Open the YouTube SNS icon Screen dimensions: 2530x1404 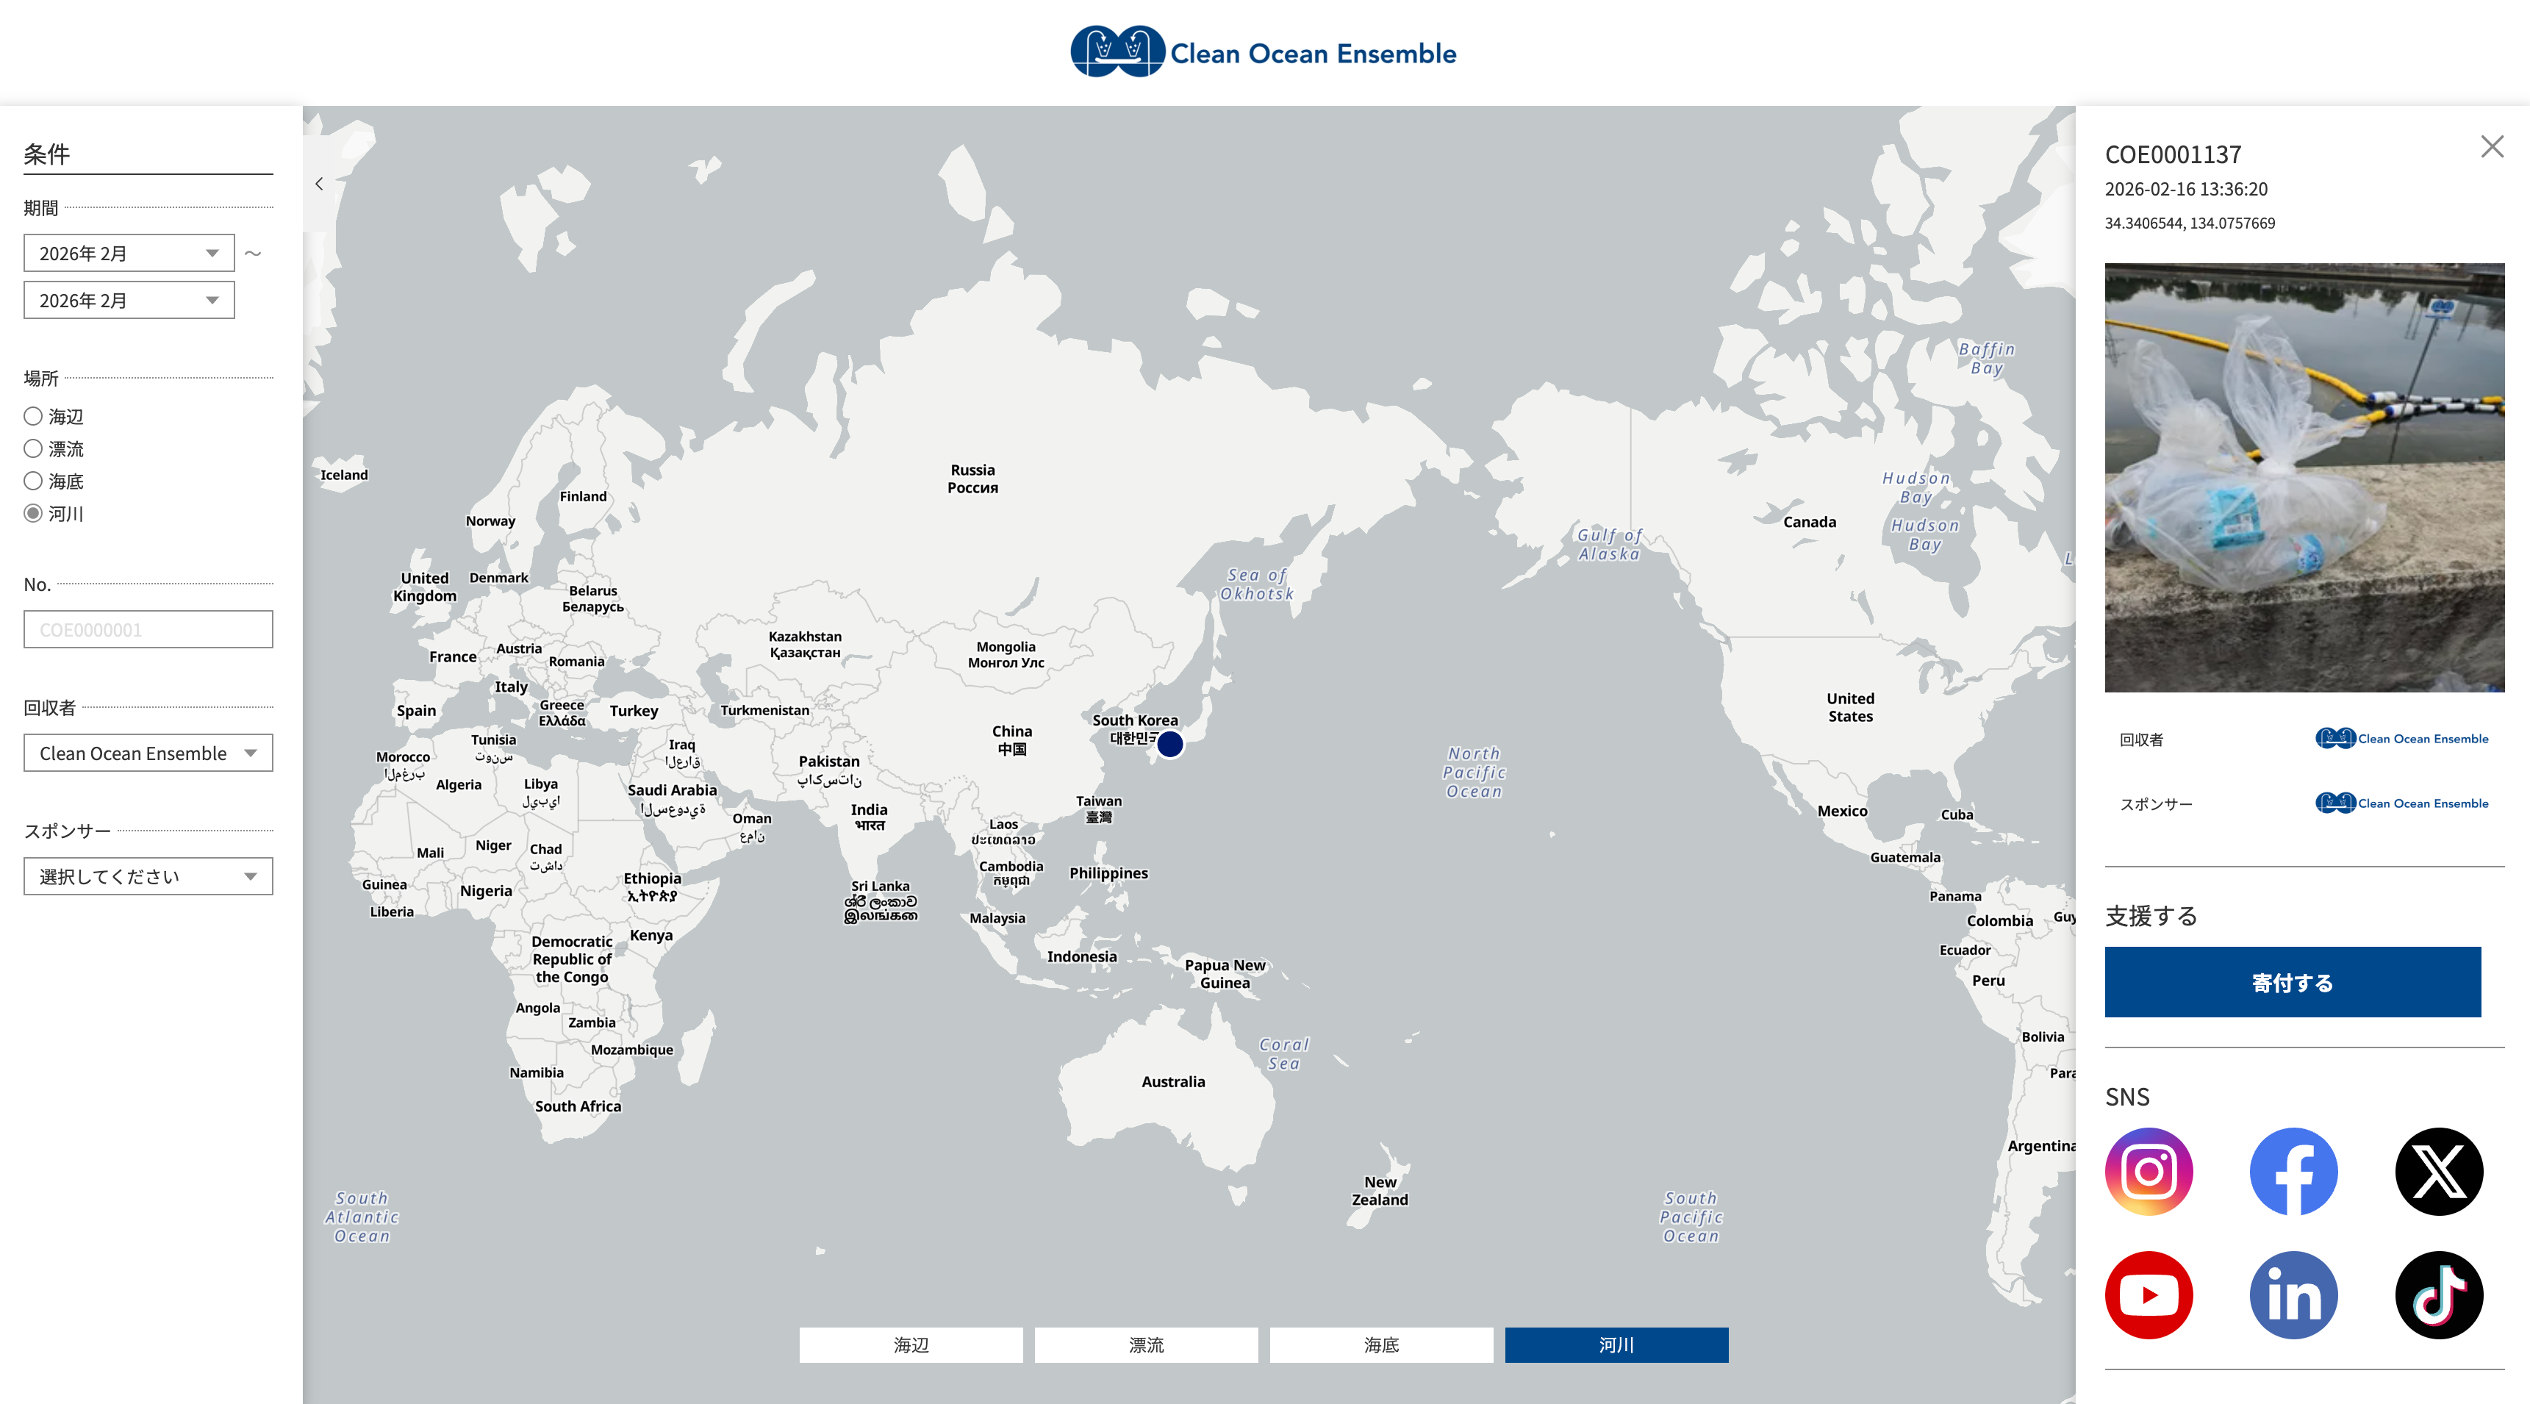[x=2148, y=1294]
